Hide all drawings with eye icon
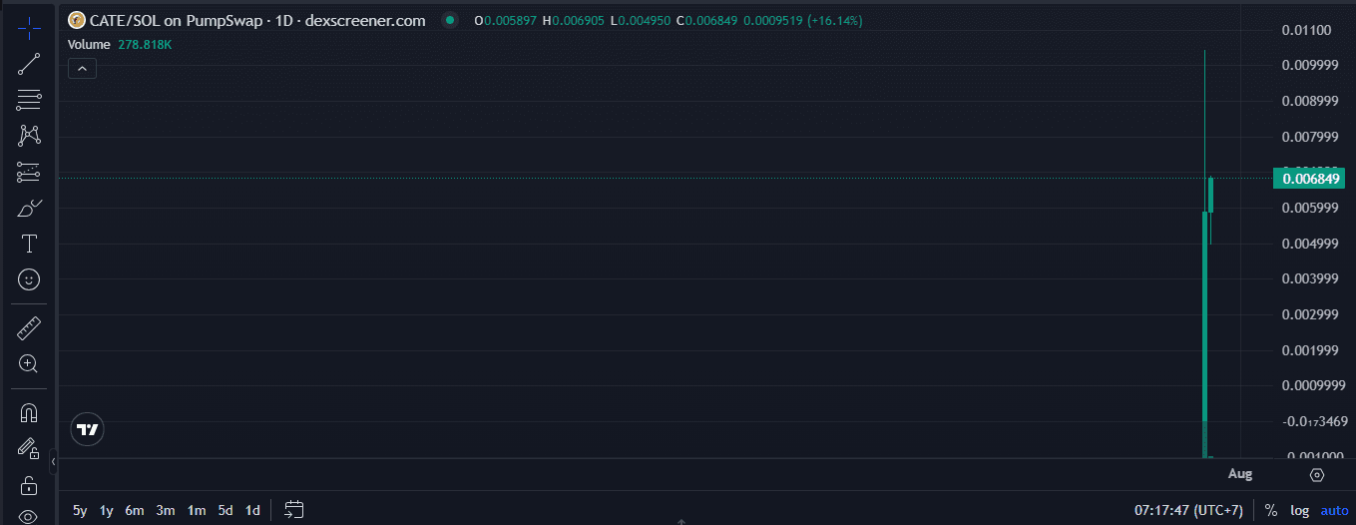The height and width of the screenshot is (525, 1356). coord(29,516)
